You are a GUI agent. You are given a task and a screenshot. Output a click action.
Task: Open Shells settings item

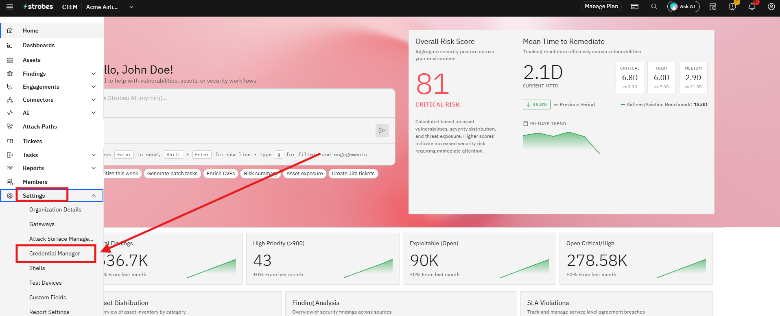37,268
